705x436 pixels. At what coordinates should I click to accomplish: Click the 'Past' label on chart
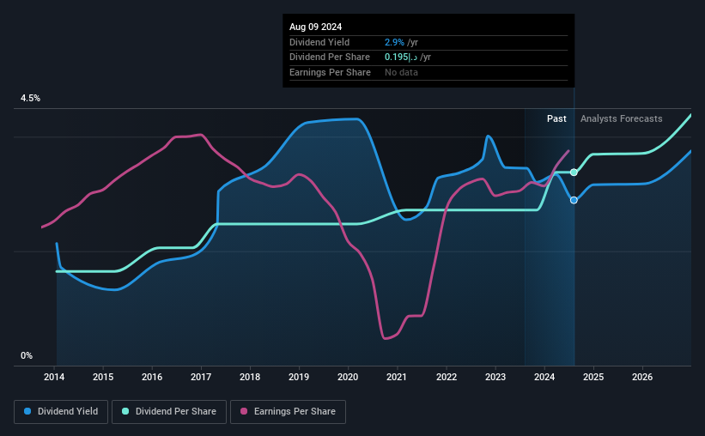(556, 118)
